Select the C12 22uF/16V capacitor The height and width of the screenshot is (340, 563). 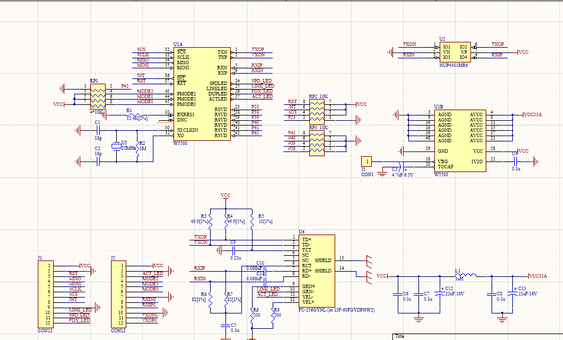[x=439, y=293]
